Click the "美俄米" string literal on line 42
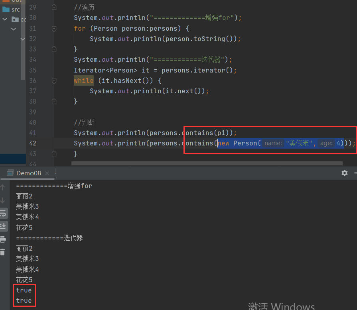 (299, 143)
